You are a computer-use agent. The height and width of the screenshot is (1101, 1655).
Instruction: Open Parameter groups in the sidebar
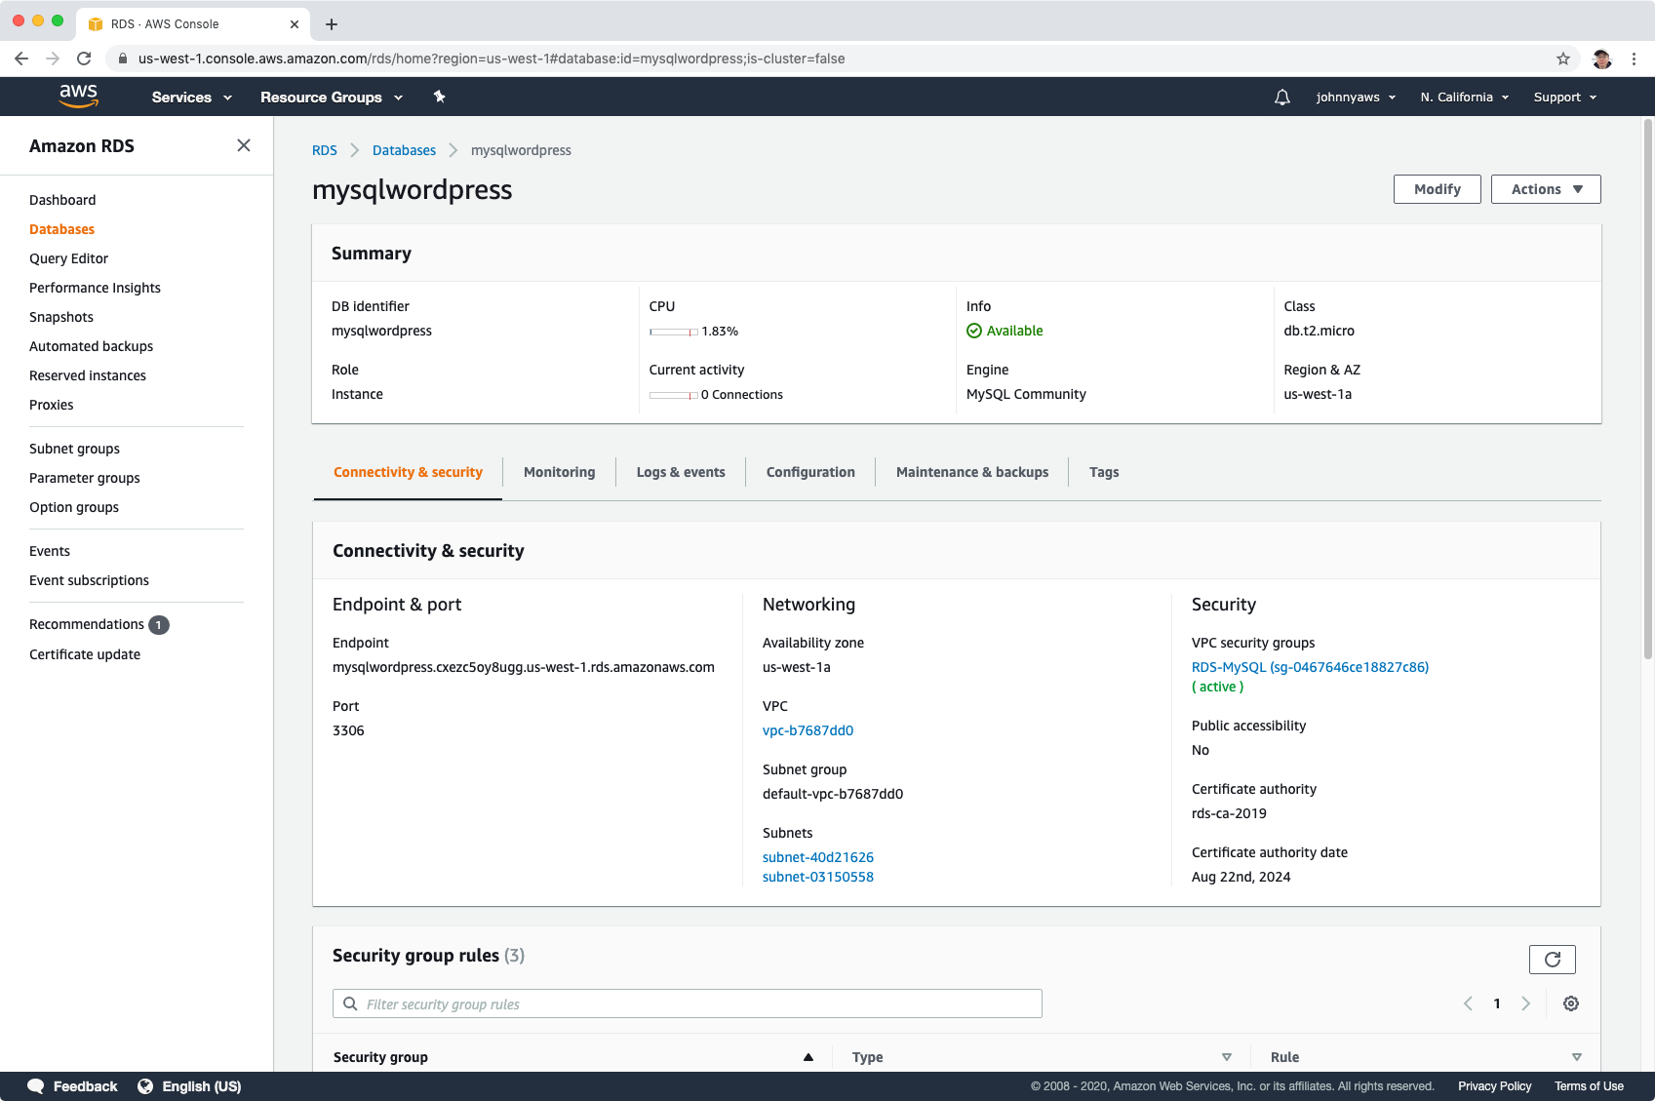click(x=85, y=478)
